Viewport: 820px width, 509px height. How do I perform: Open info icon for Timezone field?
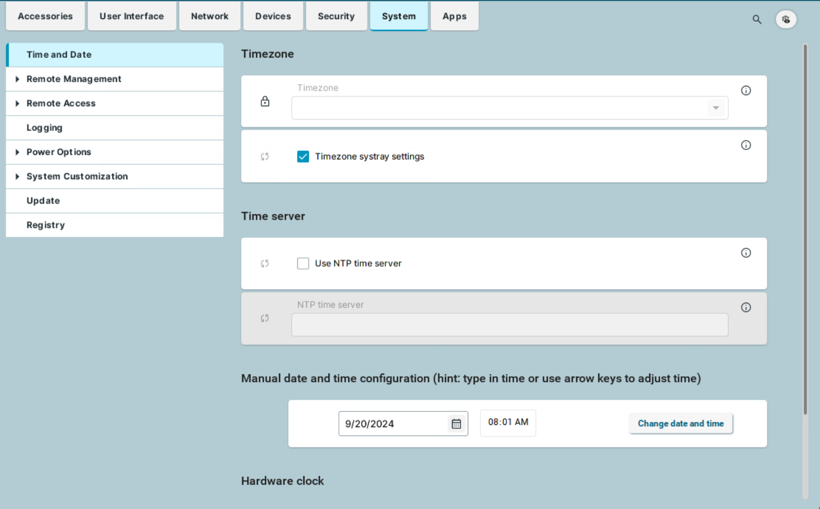point(746,91)
